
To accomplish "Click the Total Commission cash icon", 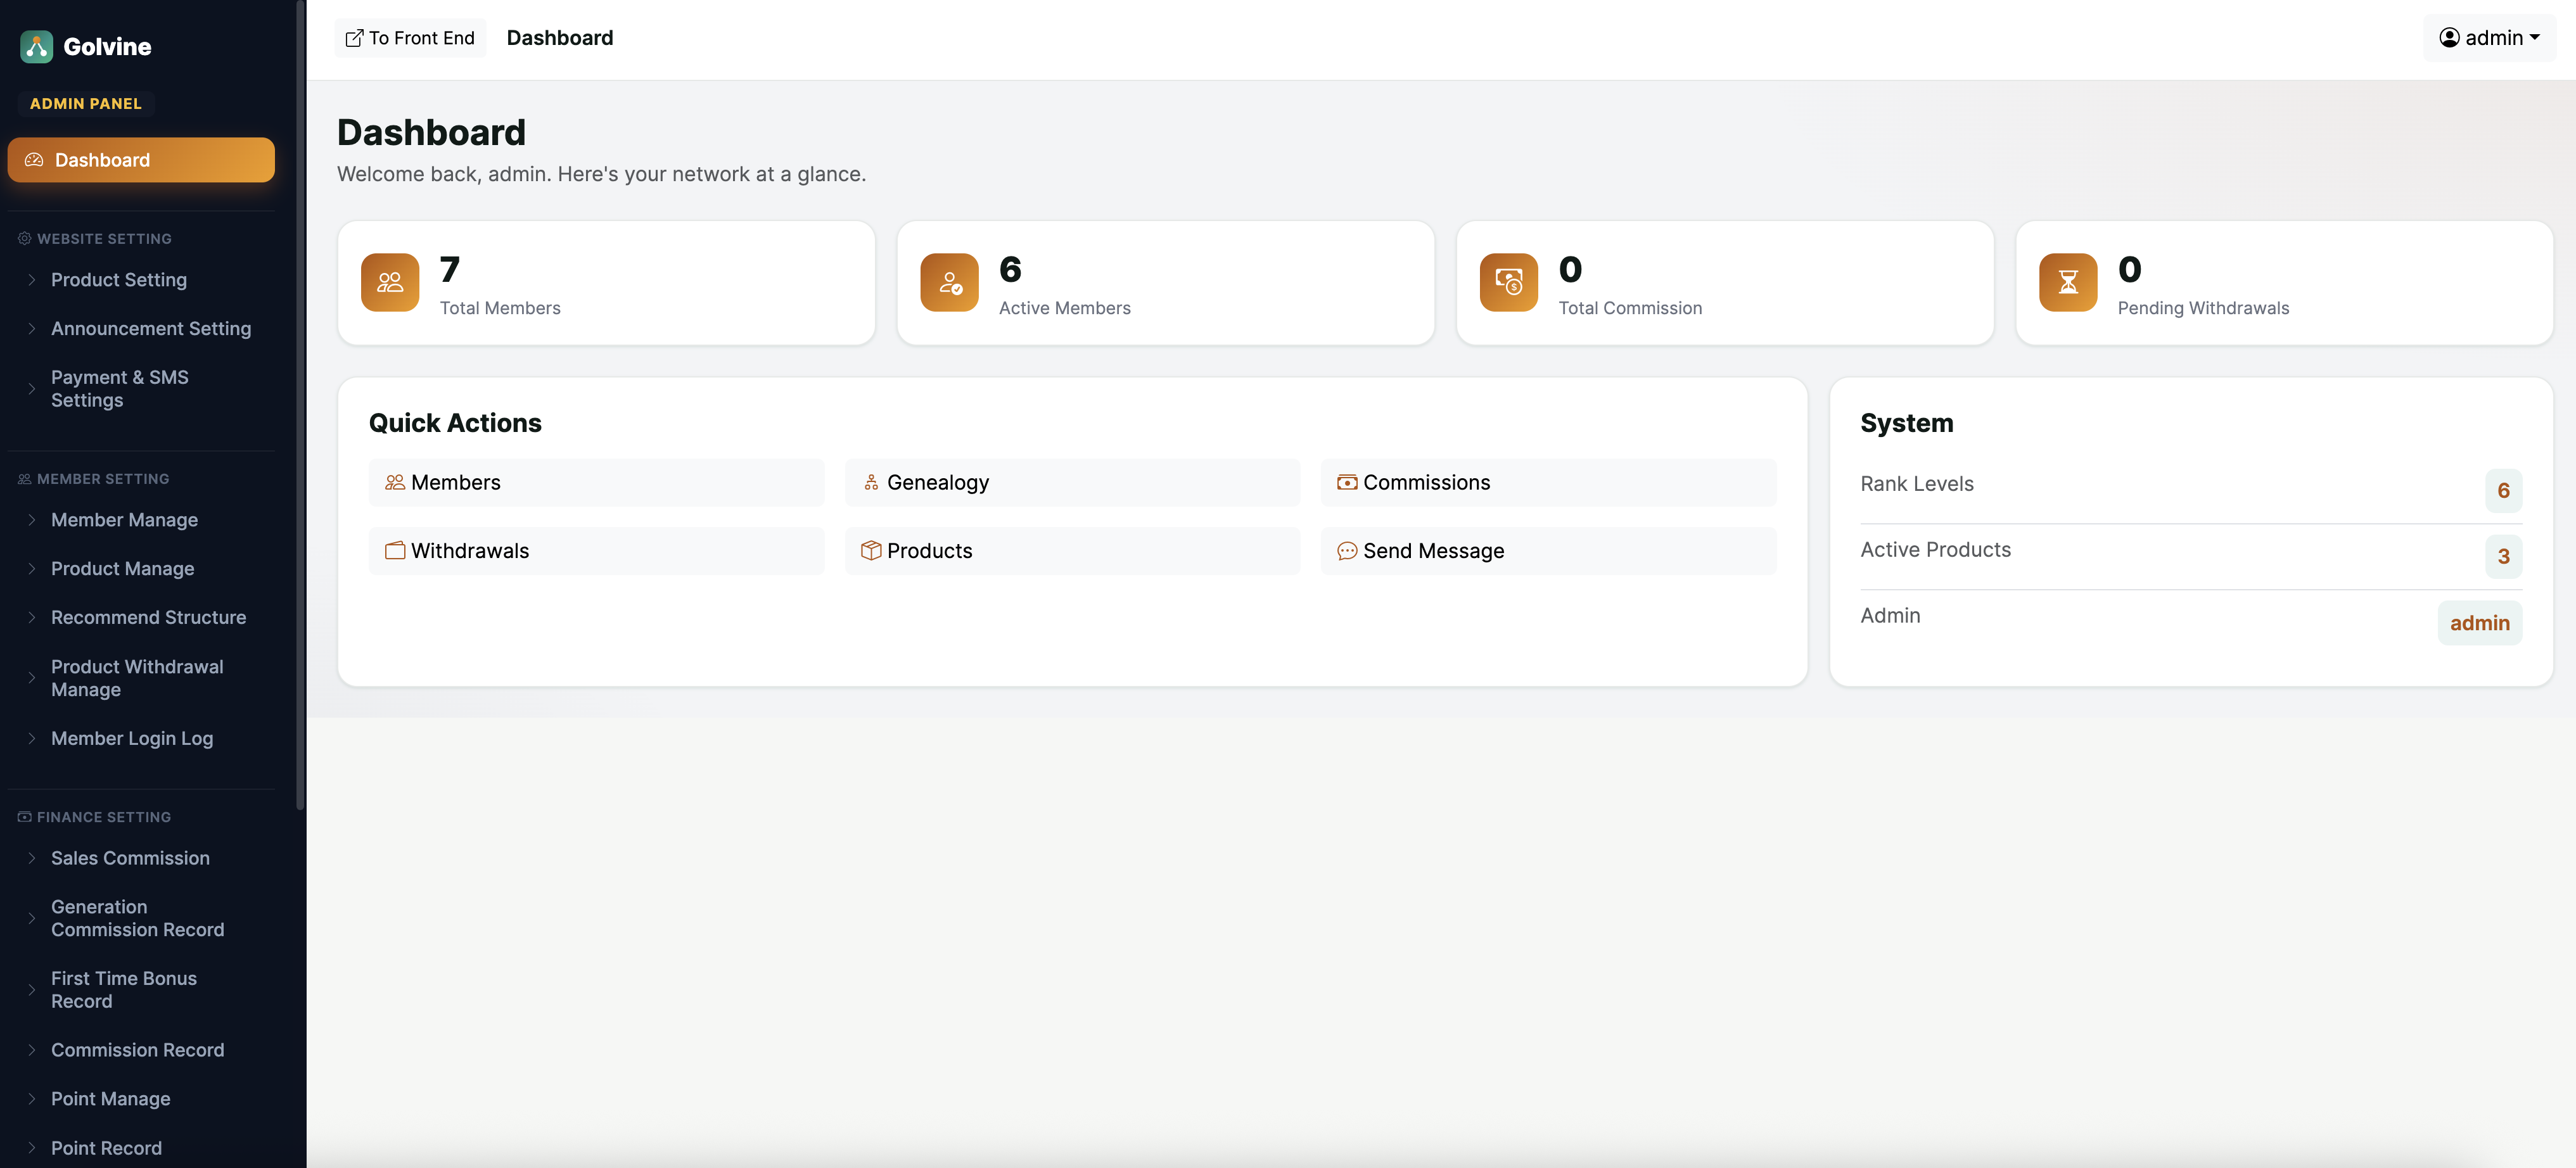I will click(x=1508, y=282).
